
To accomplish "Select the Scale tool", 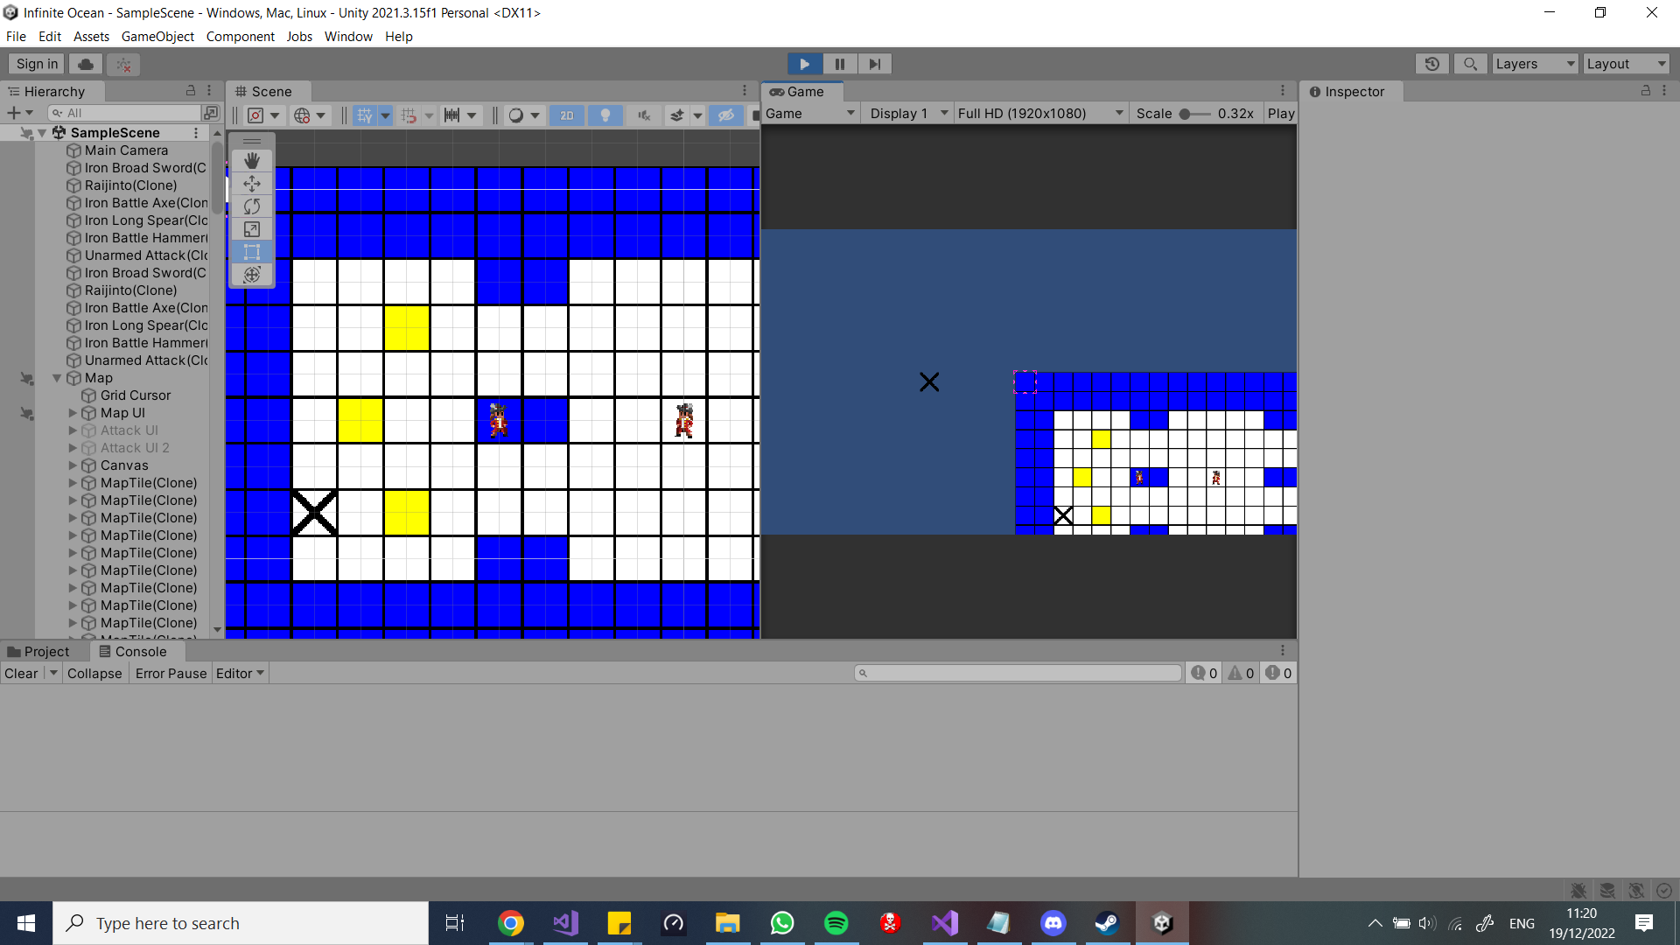I will (251, 229).
